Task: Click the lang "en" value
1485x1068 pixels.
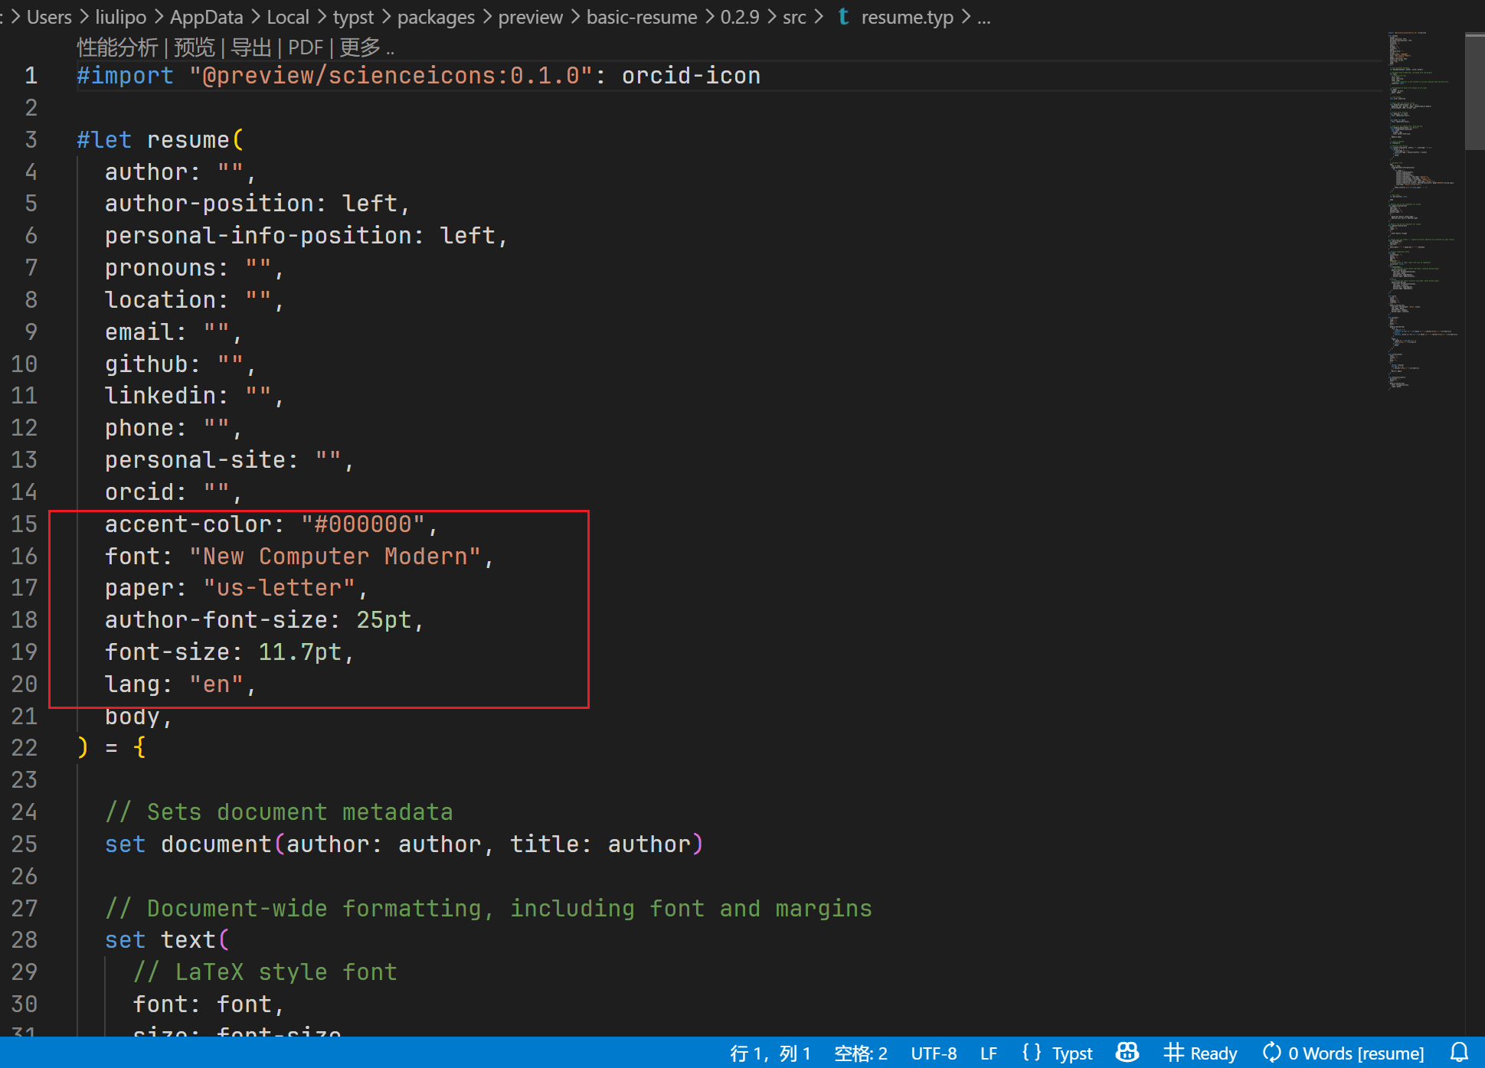Action: point(217,684)
